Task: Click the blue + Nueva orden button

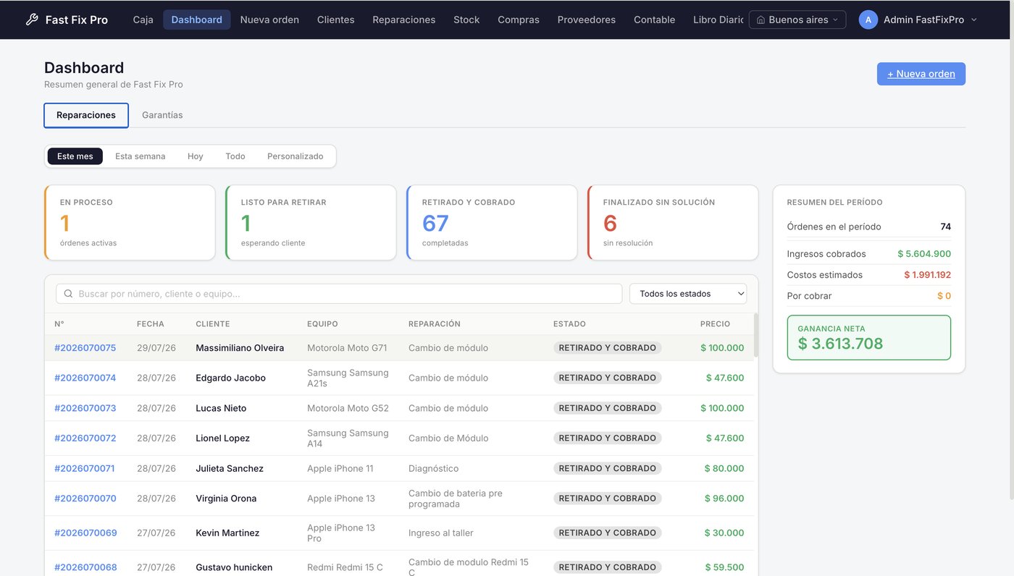Action: point(921,74)
